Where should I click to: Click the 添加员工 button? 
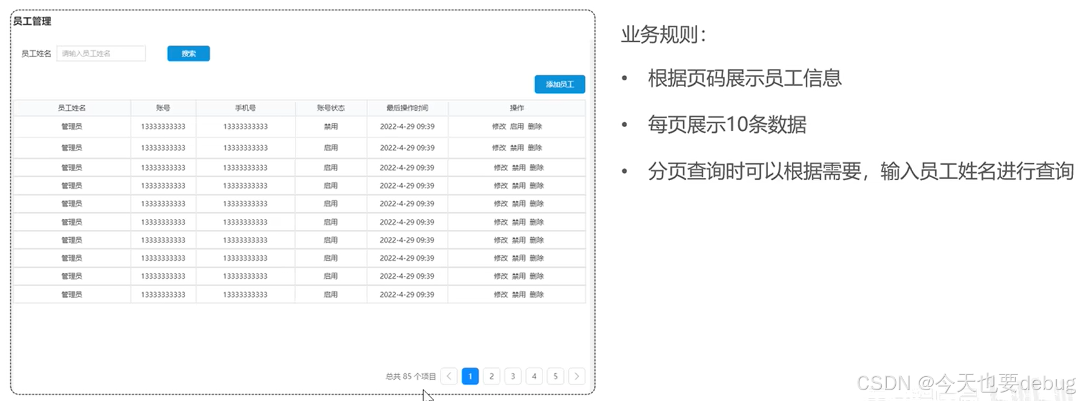pyautogui.click(x=560, y=84)
